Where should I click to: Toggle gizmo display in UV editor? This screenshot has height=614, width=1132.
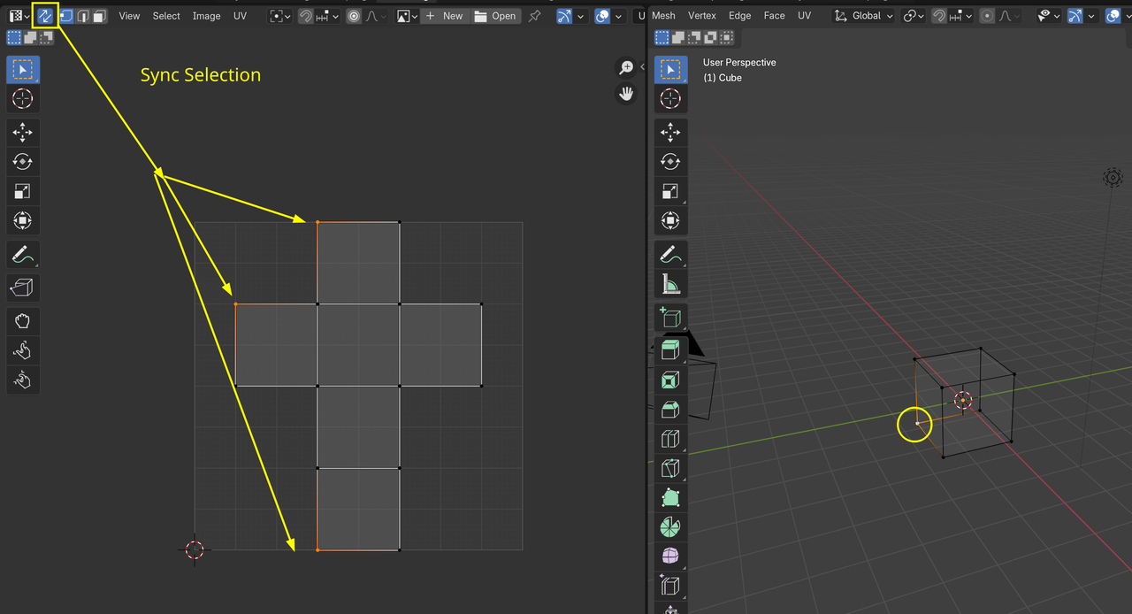564,16
